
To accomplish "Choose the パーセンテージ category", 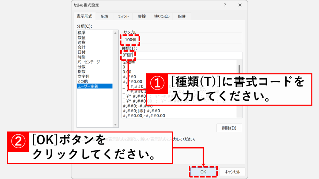I will point(95,62).
